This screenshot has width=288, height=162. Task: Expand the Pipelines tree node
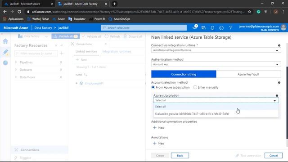click(x=16, y=63)
